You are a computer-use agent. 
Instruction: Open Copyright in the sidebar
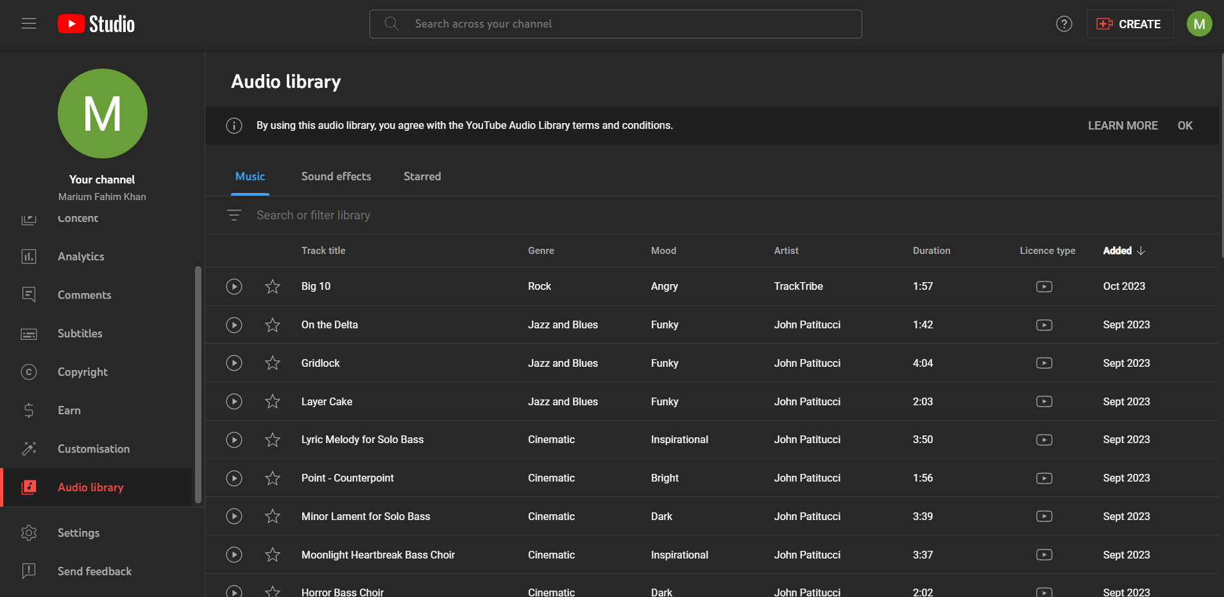coord(83,372)
